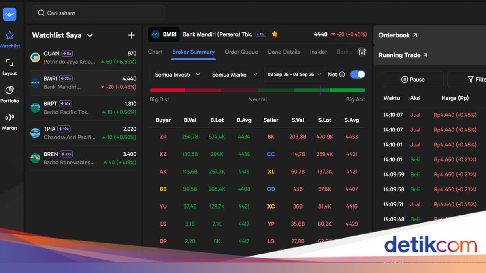Click the CUAN 8x lightning badge
The image size is (486, 273).
(67, 54)
